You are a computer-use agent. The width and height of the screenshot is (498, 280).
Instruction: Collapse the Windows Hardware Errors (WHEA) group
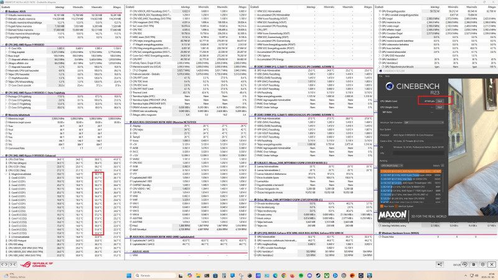coord(377,233)
